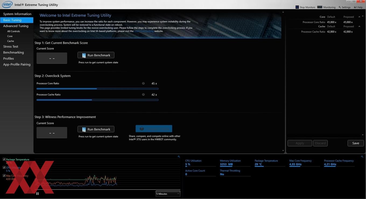Image resolution: width=366 pixels, height=199 pixels.
Task: Open the System Information page
Action: tap(17, 14)
